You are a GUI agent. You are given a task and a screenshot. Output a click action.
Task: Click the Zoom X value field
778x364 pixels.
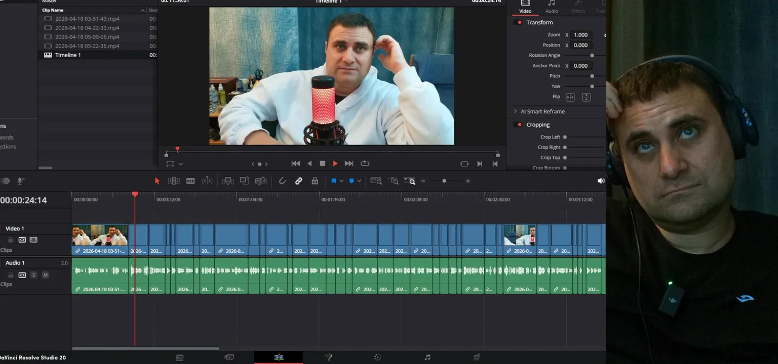[581, 35]
